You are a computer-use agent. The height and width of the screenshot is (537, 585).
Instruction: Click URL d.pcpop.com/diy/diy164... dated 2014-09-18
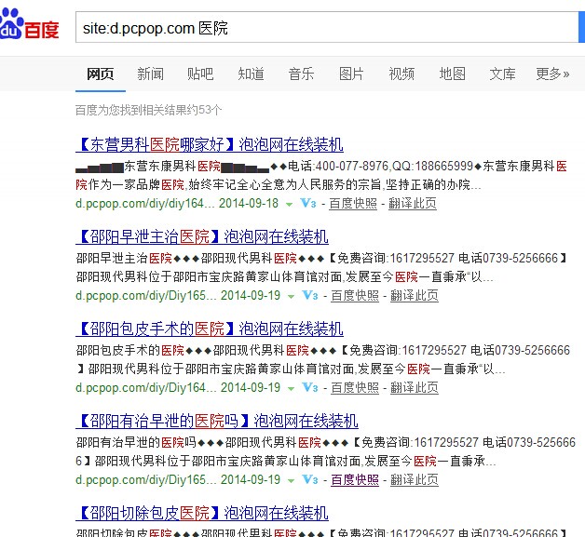pos(145,204)
